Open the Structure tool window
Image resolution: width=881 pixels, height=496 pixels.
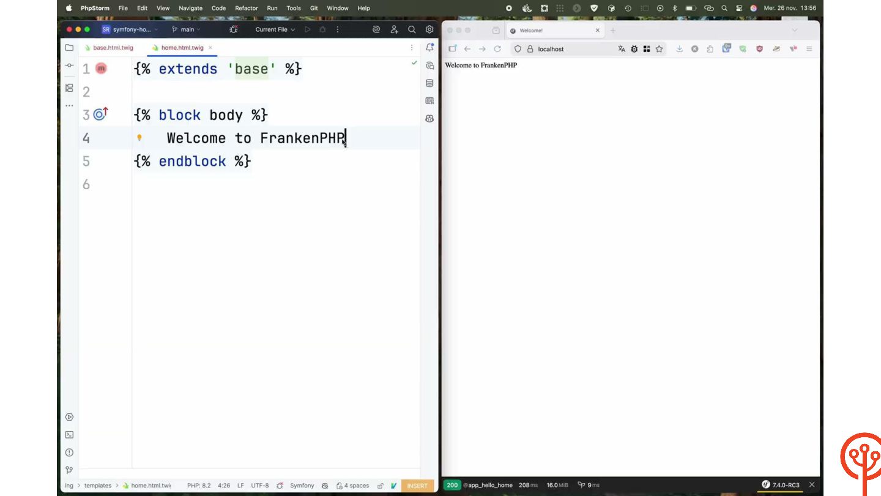click(x=69, y=88)
